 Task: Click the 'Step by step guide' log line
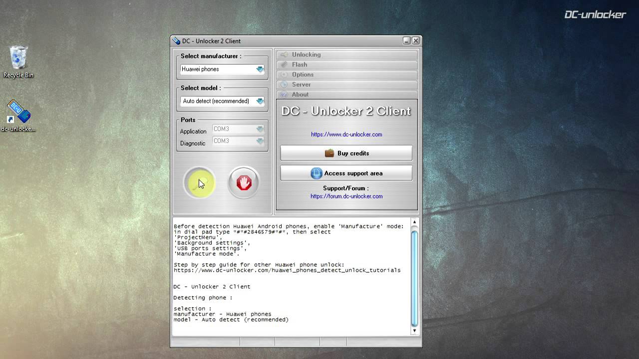259,265
